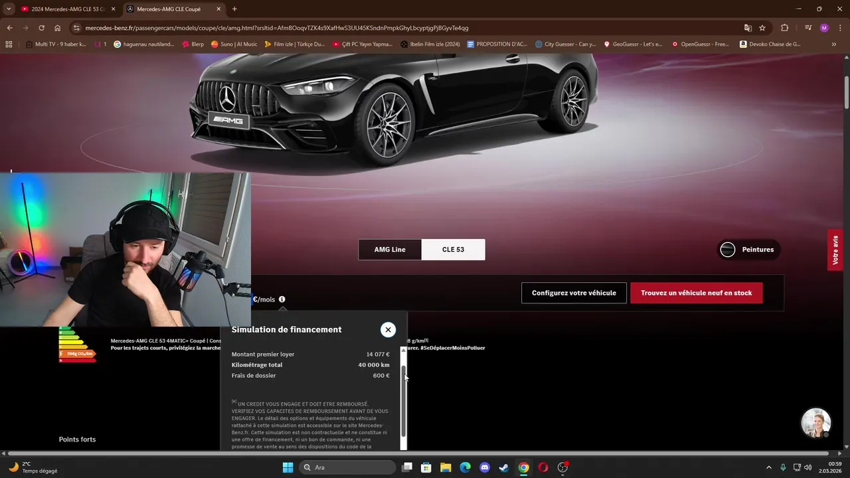Open GeoGuessr bookmark
The width and height of the screenshot is (850, 478).
click(x=633, y=44)
